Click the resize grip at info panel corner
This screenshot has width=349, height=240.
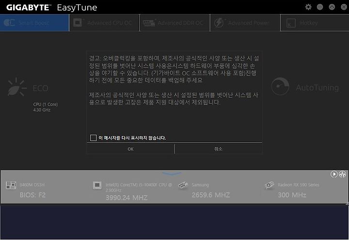coord(347,203)
